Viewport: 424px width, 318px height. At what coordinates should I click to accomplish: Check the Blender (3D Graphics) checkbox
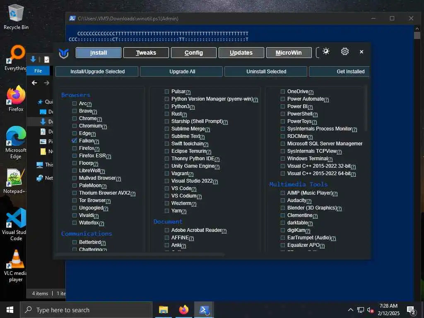click(x=283, y=208)
